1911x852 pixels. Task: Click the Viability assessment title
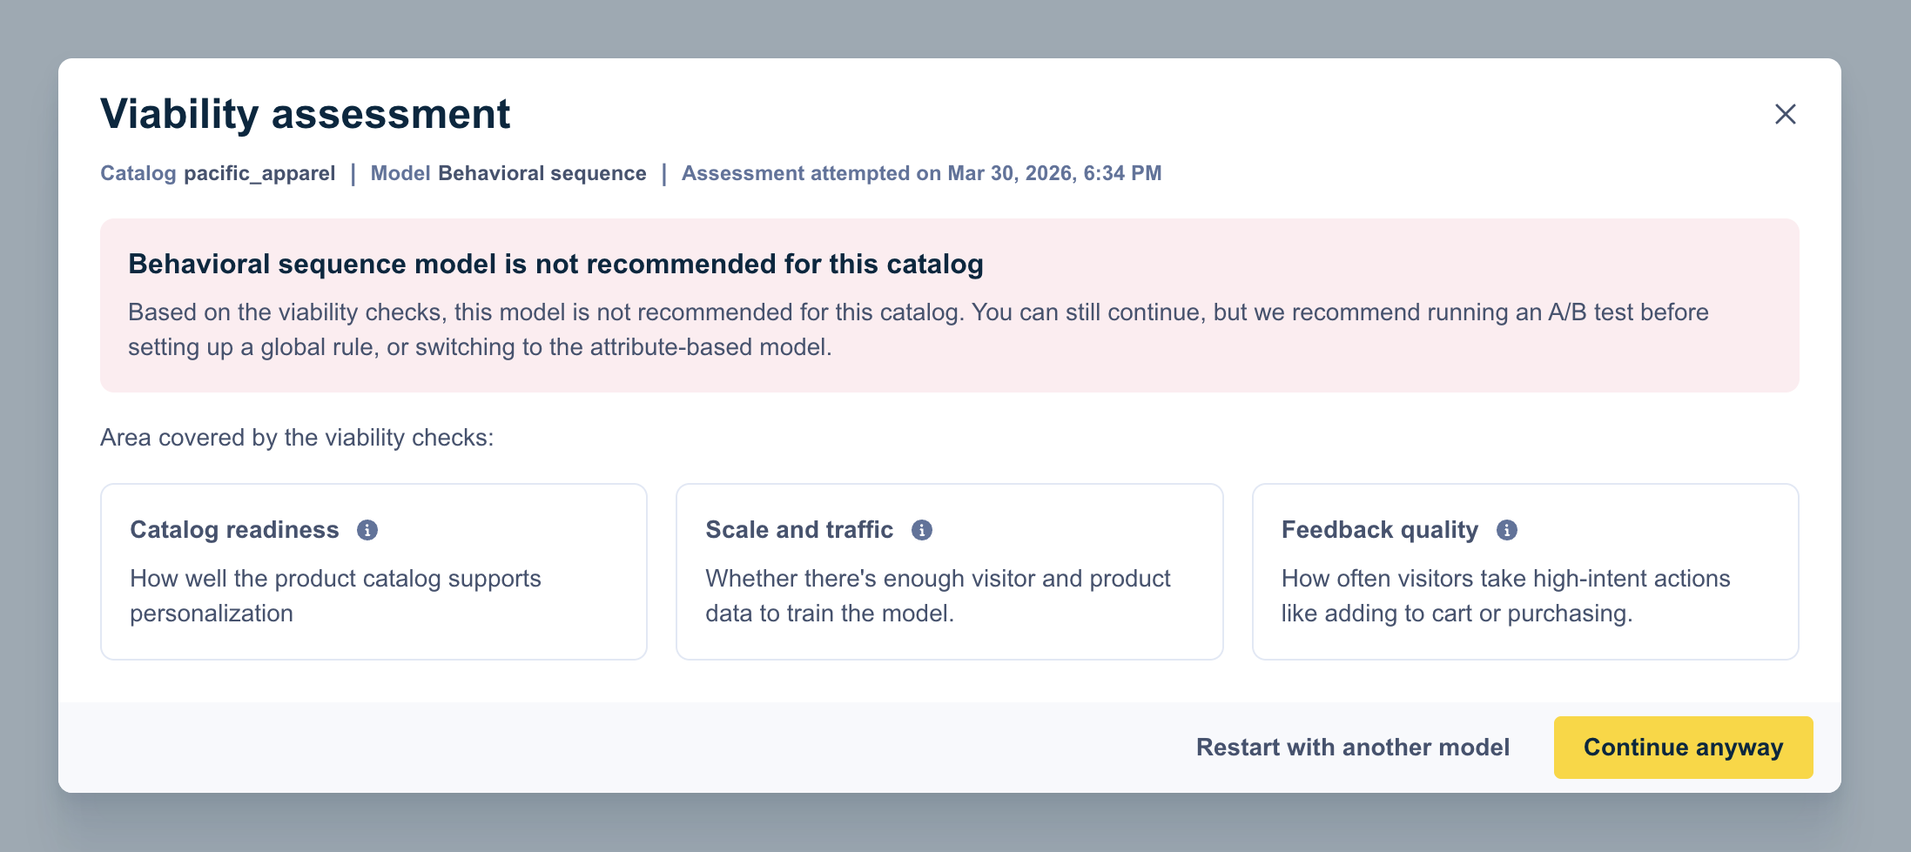306,113
